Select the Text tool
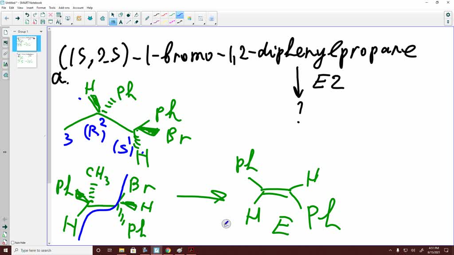 (x=120, y=21)
